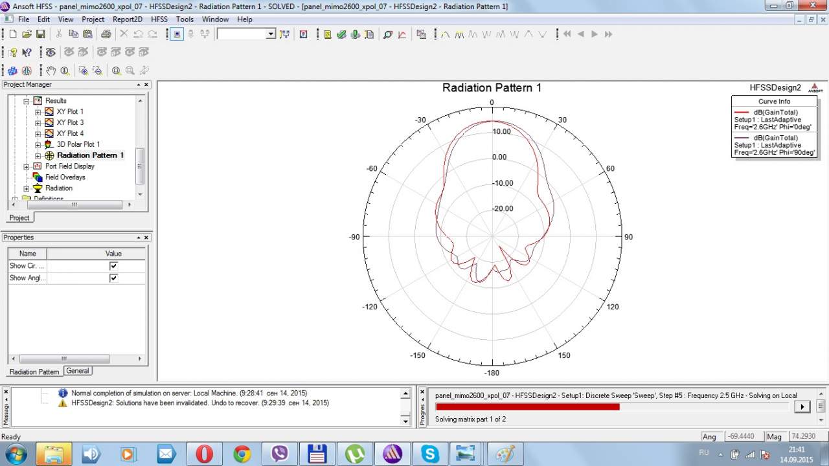829x466 pixels.
Task: Open the HFSS menu
Action: tap(159, 19)
